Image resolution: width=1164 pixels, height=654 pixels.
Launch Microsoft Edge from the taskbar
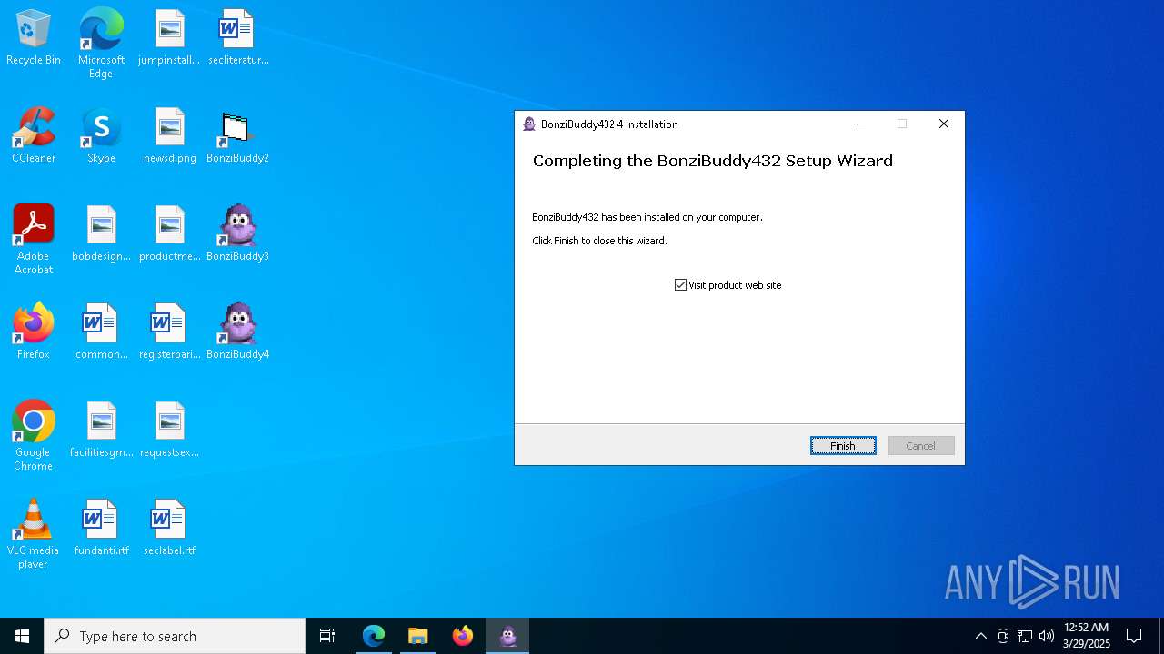point(374,636)
